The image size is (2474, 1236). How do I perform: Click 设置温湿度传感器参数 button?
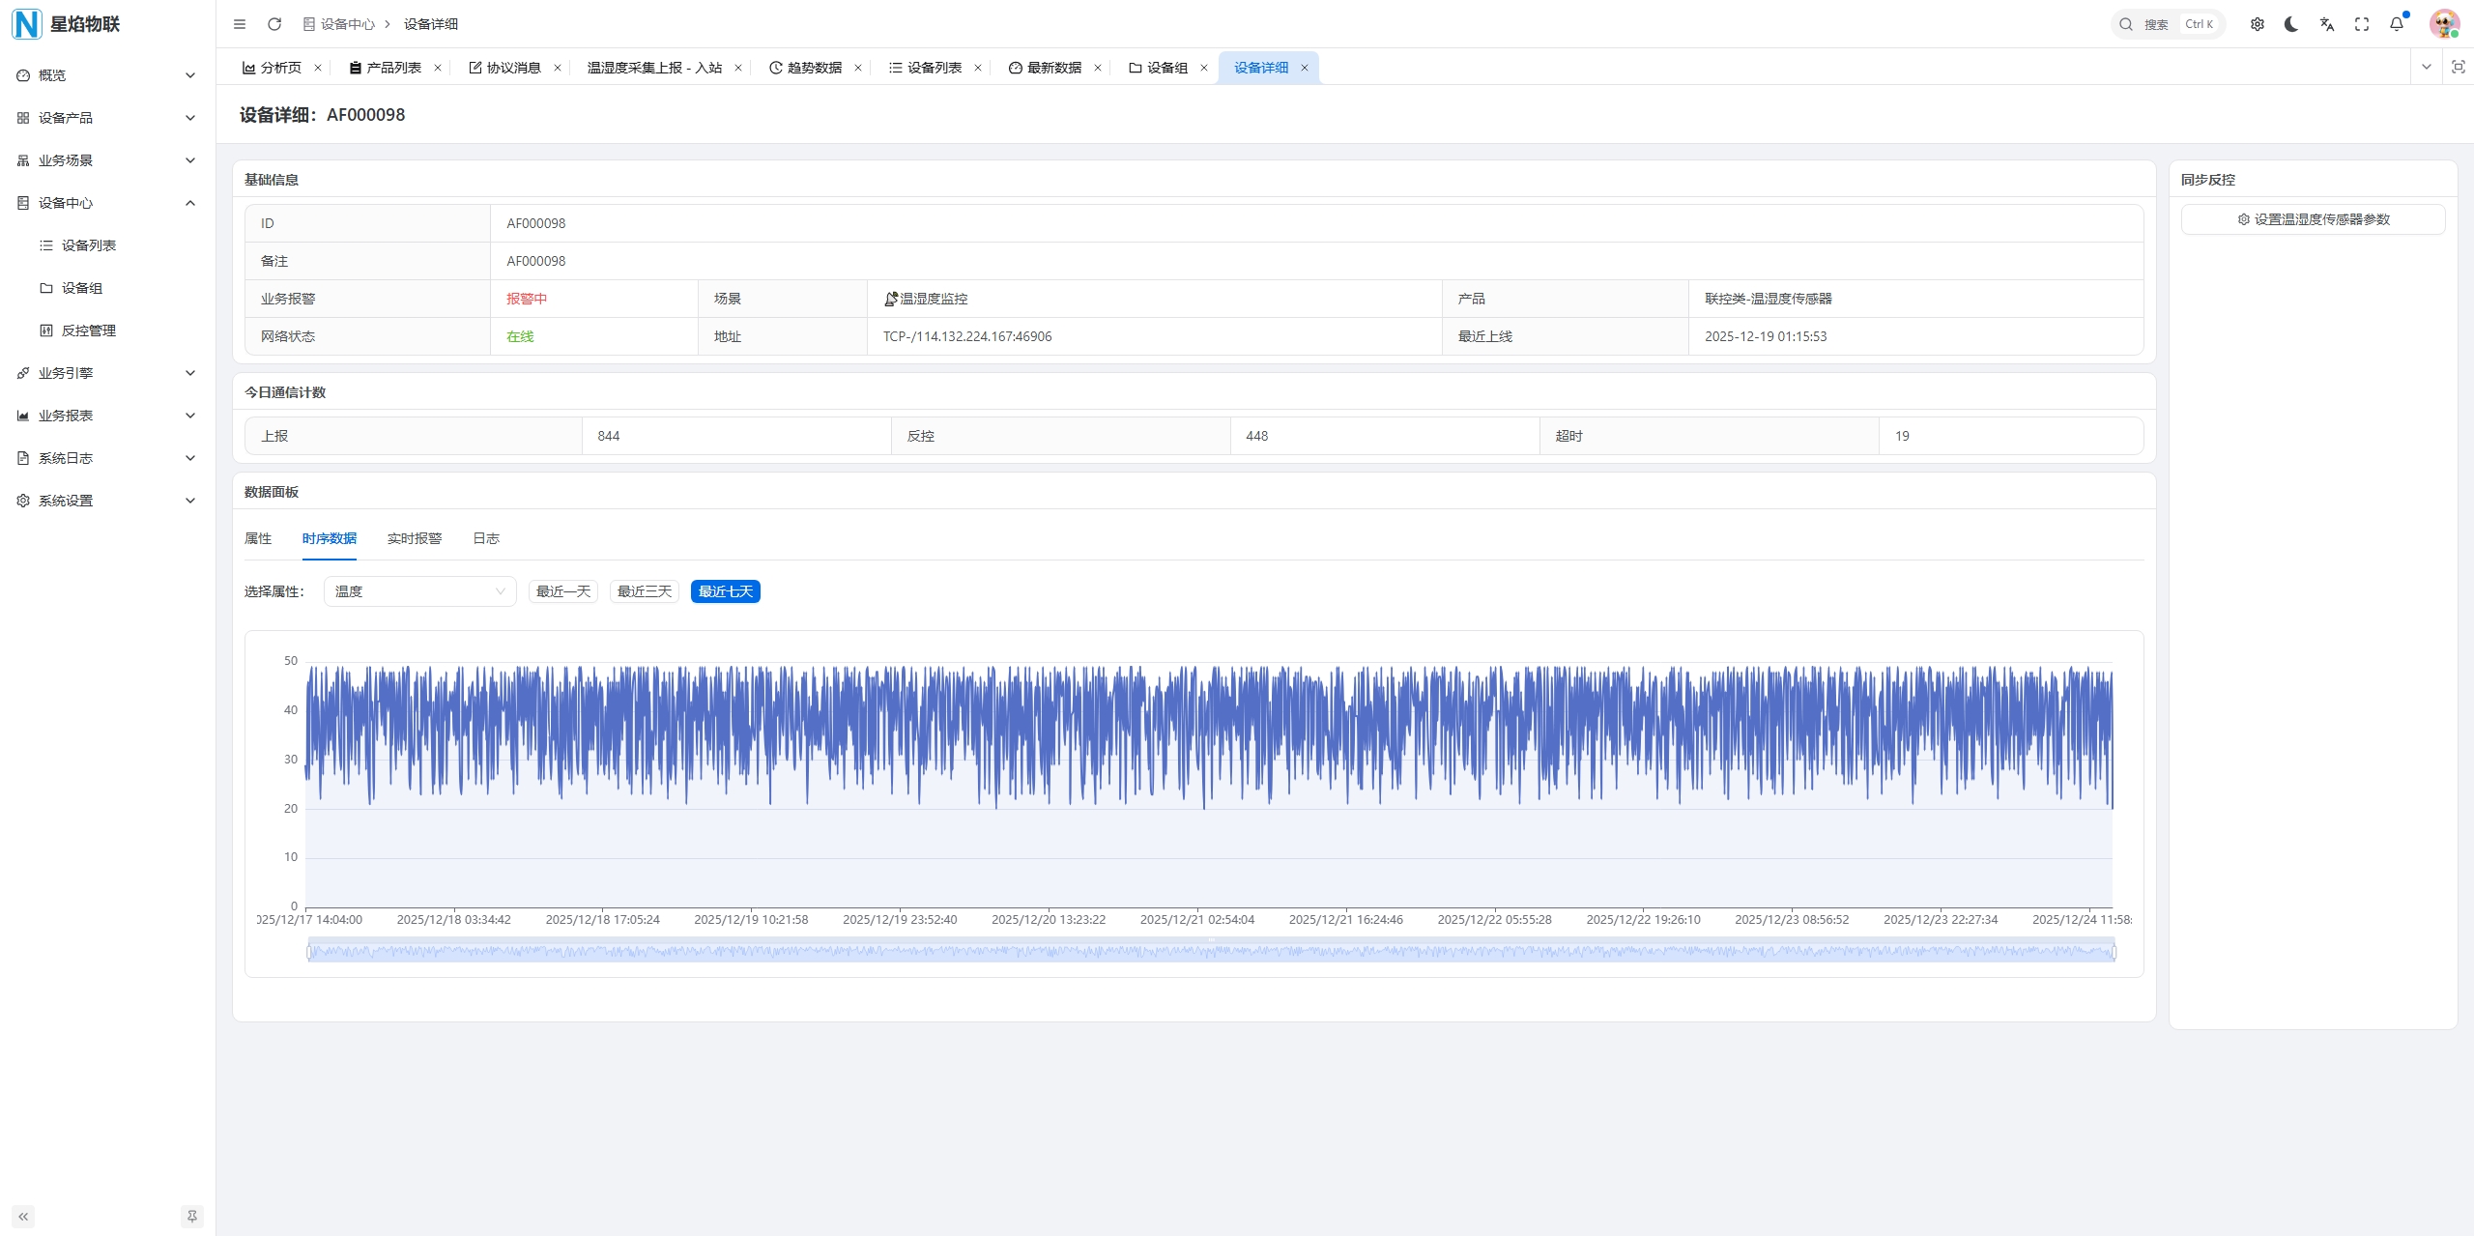[2313, 219]
